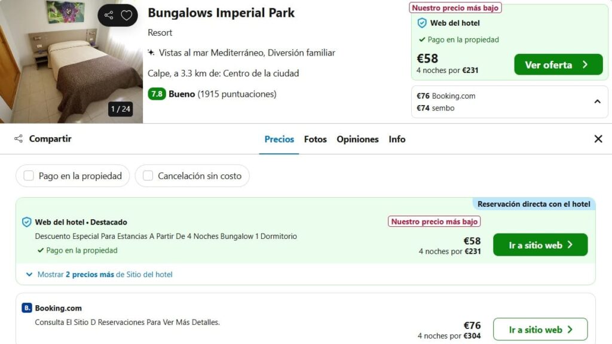Close the hotel details panel
612x344 pixels.
(598, 139)
